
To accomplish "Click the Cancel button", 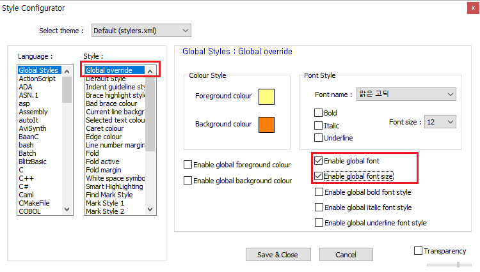I will coord(346,255).
